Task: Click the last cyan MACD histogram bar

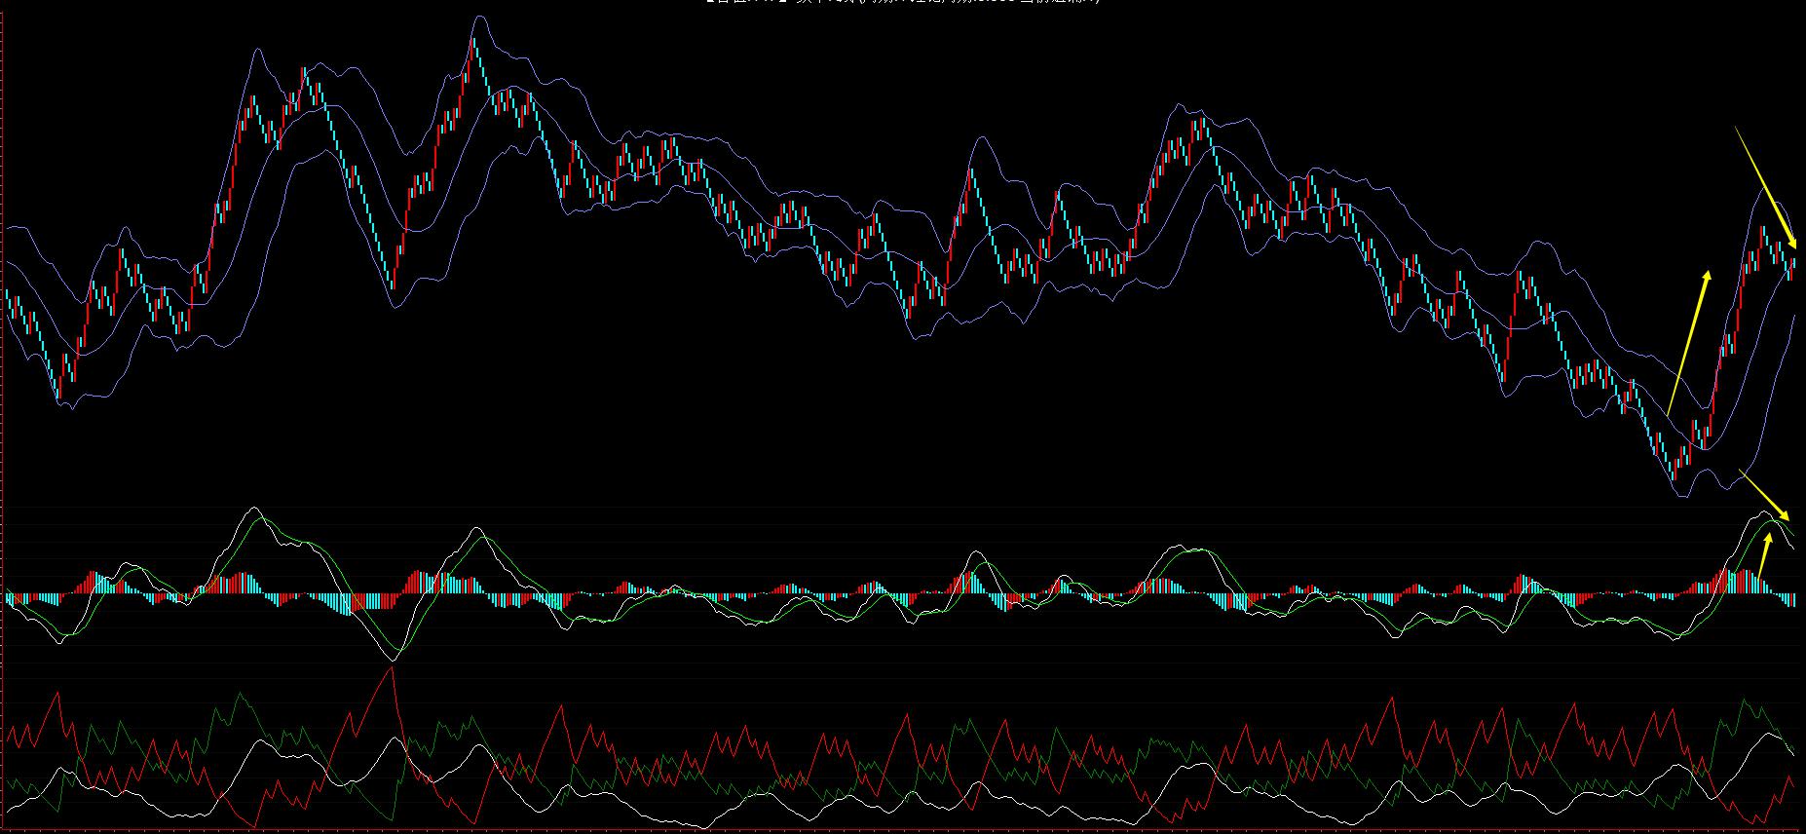Action: 1794,599
